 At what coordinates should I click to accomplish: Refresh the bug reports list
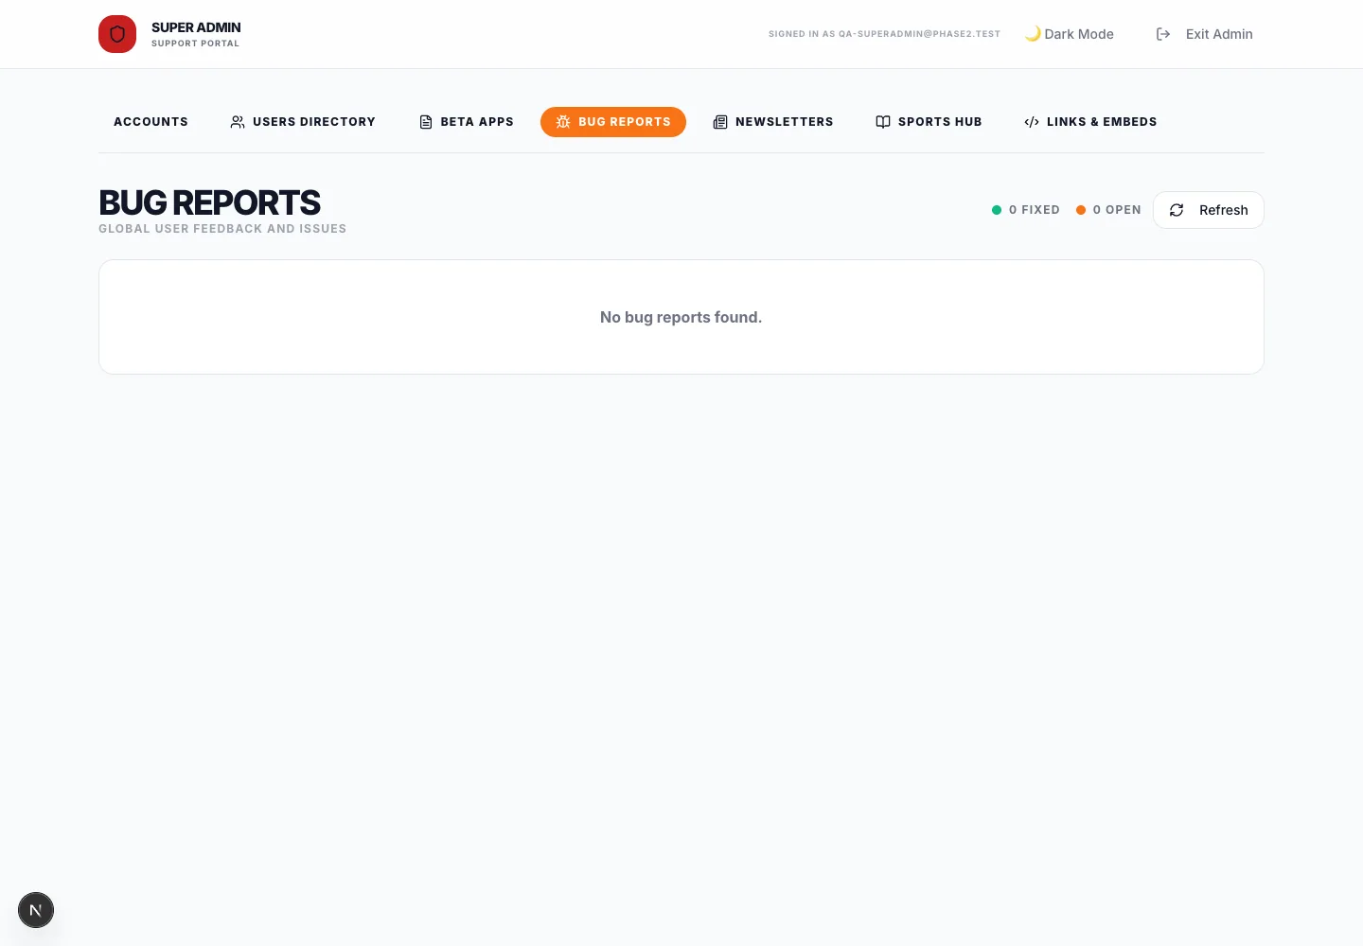pyautogui.click(x=1209, y=210)
